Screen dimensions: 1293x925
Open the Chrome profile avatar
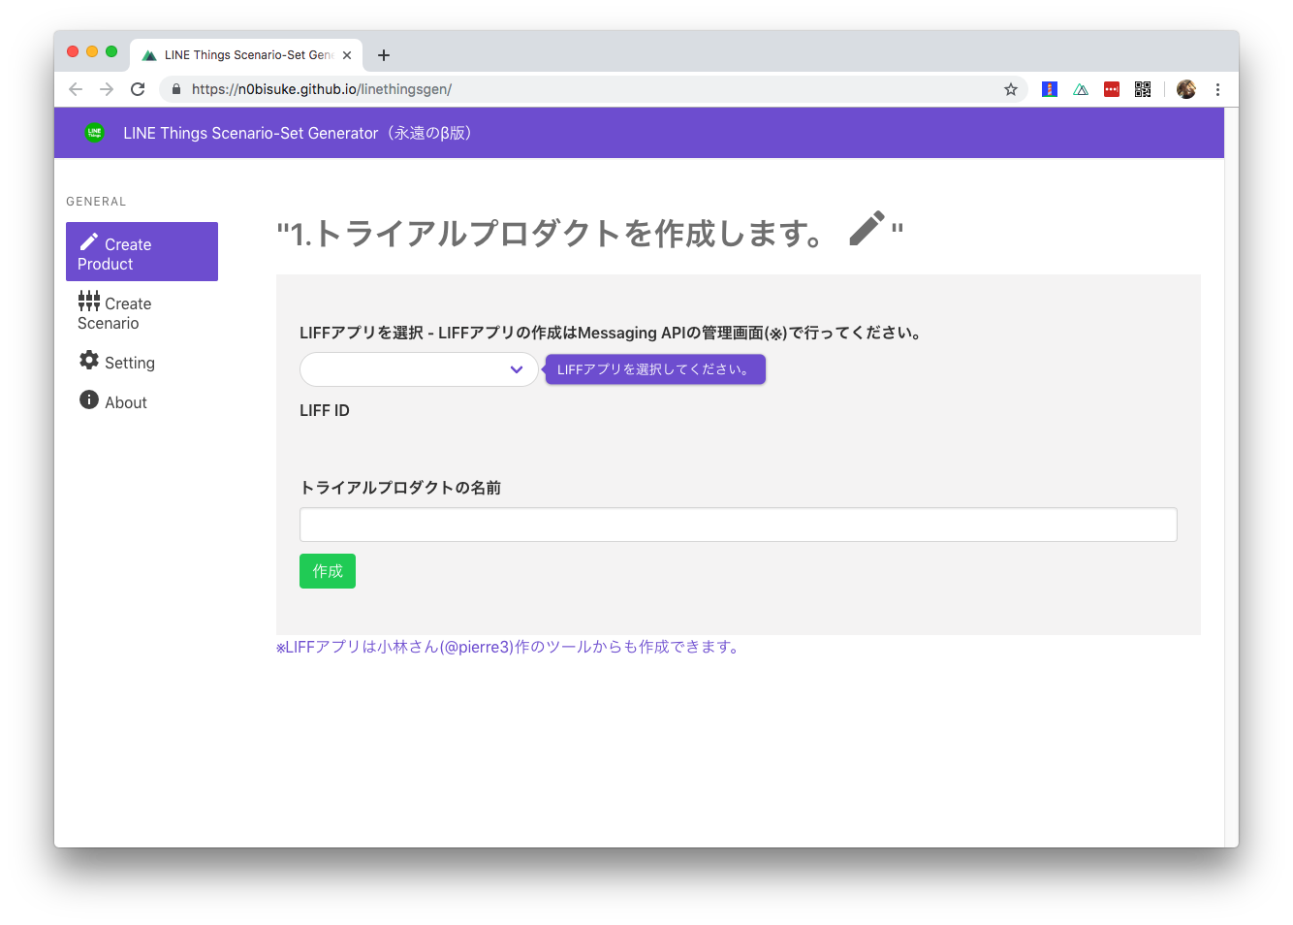coord(1186,89)
